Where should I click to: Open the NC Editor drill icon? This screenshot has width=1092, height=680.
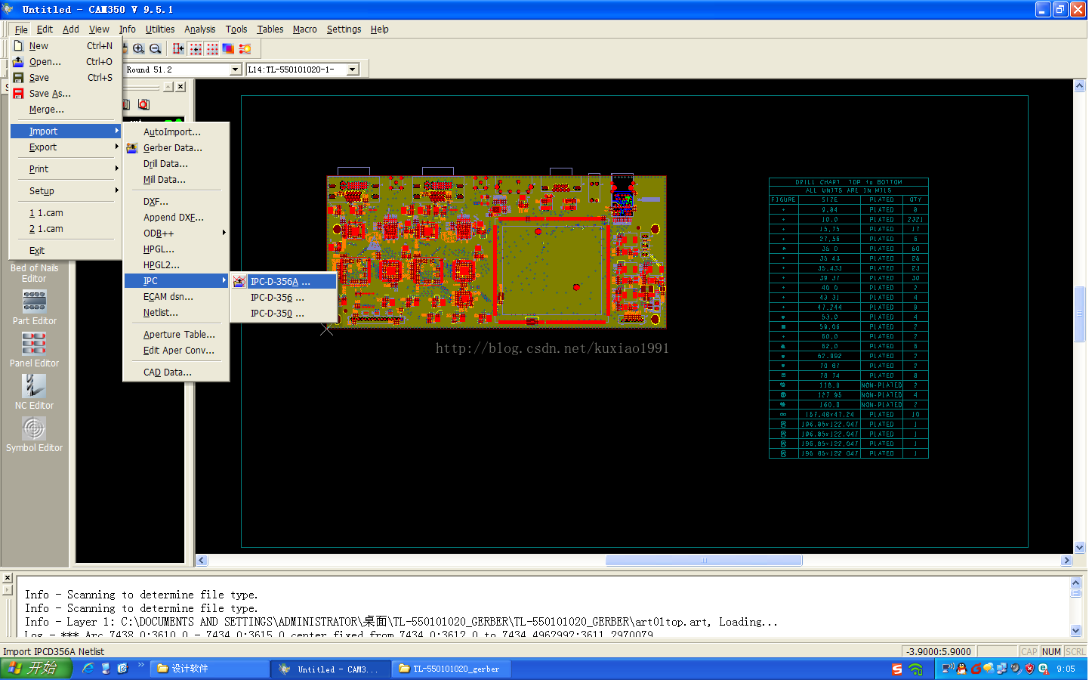tap(34, 387)
